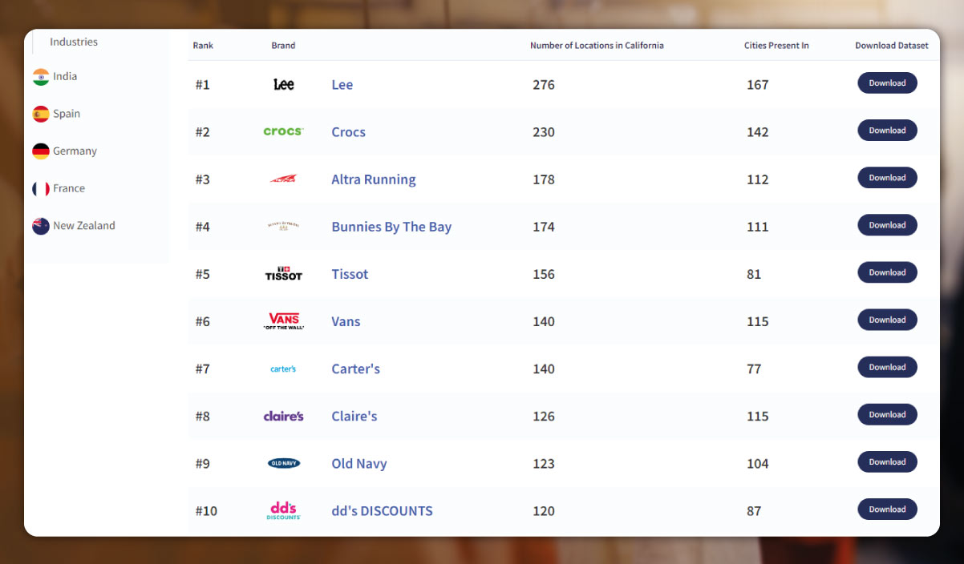Open the Lee brand link

coord(342,85)
